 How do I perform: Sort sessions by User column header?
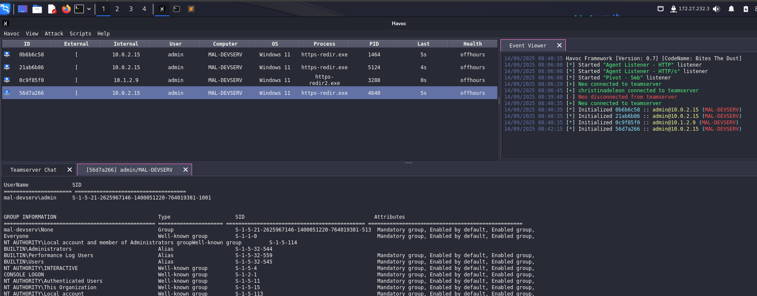tap(176, 44)
